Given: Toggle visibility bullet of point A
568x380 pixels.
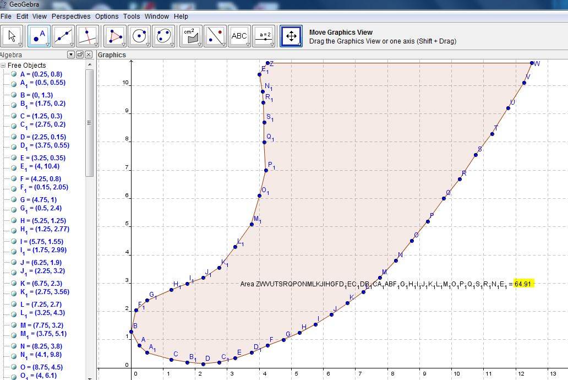Looking at the screenshot, I should pos(14,74).
